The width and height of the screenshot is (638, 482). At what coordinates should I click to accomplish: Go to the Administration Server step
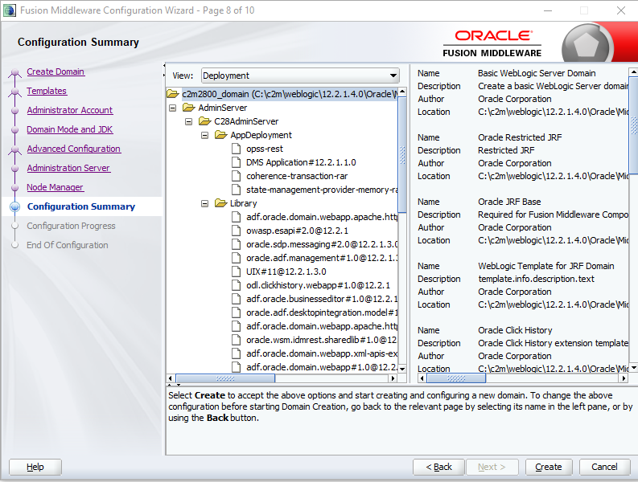point(68,168)
